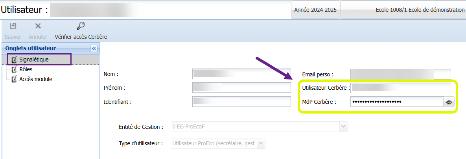The image size is (466, 159).
Task: Click the Prénom input field
Action: point(241,88)
